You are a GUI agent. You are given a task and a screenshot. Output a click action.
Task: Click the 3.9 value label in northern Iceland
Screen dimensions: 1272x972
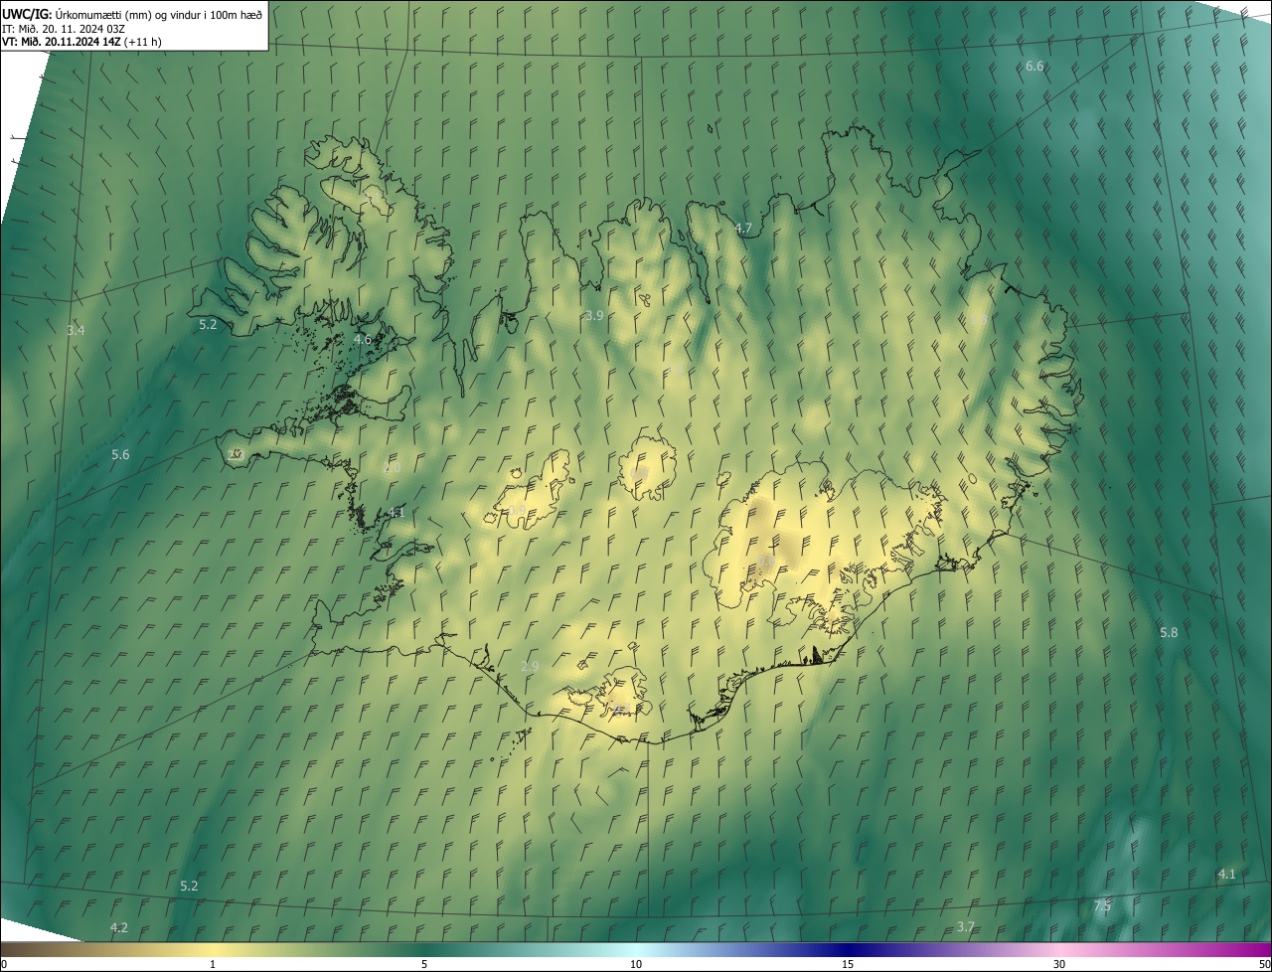[594, 315]
